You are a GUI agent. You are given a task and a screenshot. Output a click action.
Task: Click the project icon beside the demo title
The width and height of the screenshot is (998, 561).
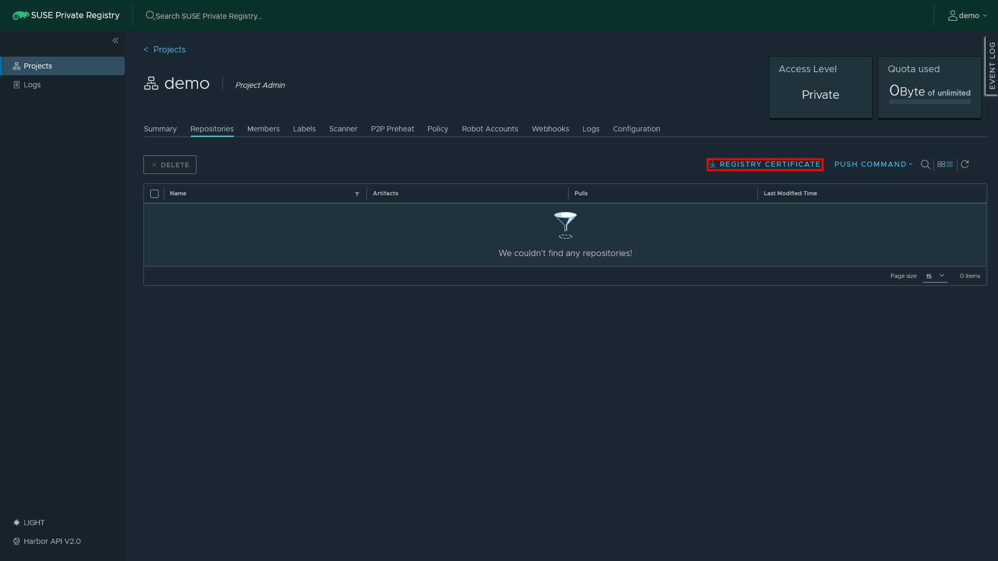[151, 83]
